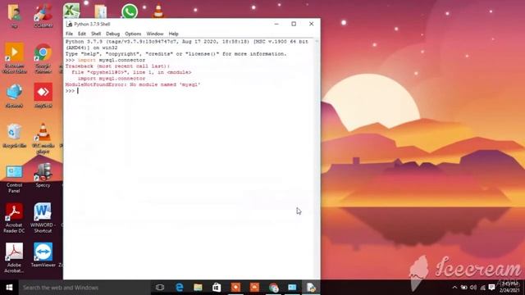Viewport: 525px width, 295px height.
Task: Click the Python Shell title bar icon
Action: [69, 24]
